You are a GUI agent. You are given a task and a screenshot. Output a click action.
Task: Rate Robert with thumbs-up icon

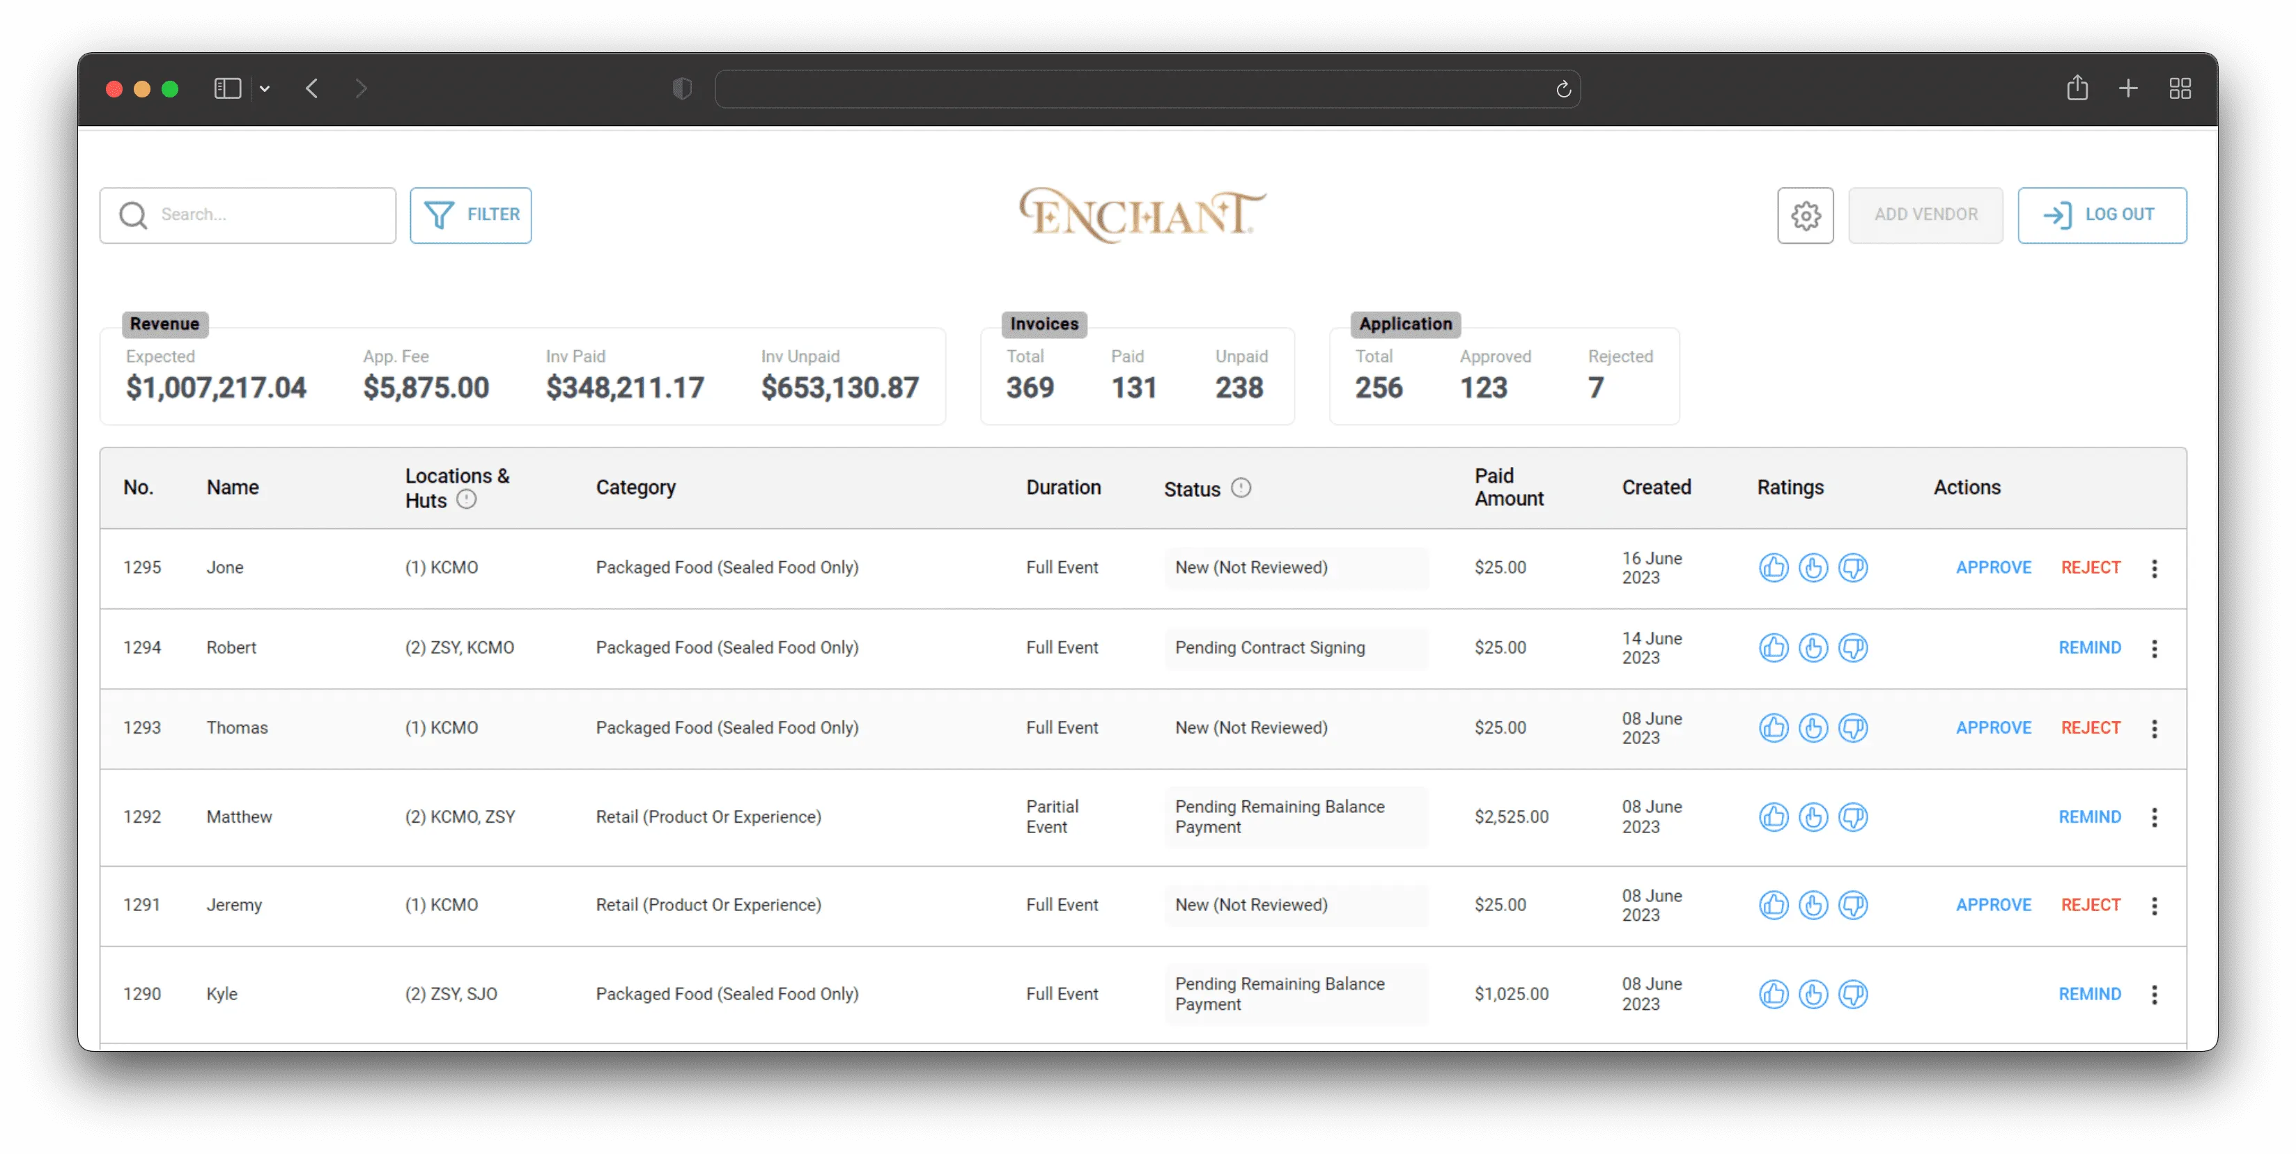point(1774,647)
